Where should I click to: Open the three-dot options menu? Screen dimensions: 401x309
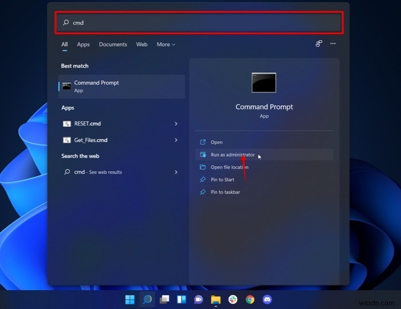pos(333,44)
